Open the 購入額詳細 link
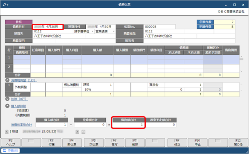The width and height of the screenshot is (249, 154). point(19,106)
